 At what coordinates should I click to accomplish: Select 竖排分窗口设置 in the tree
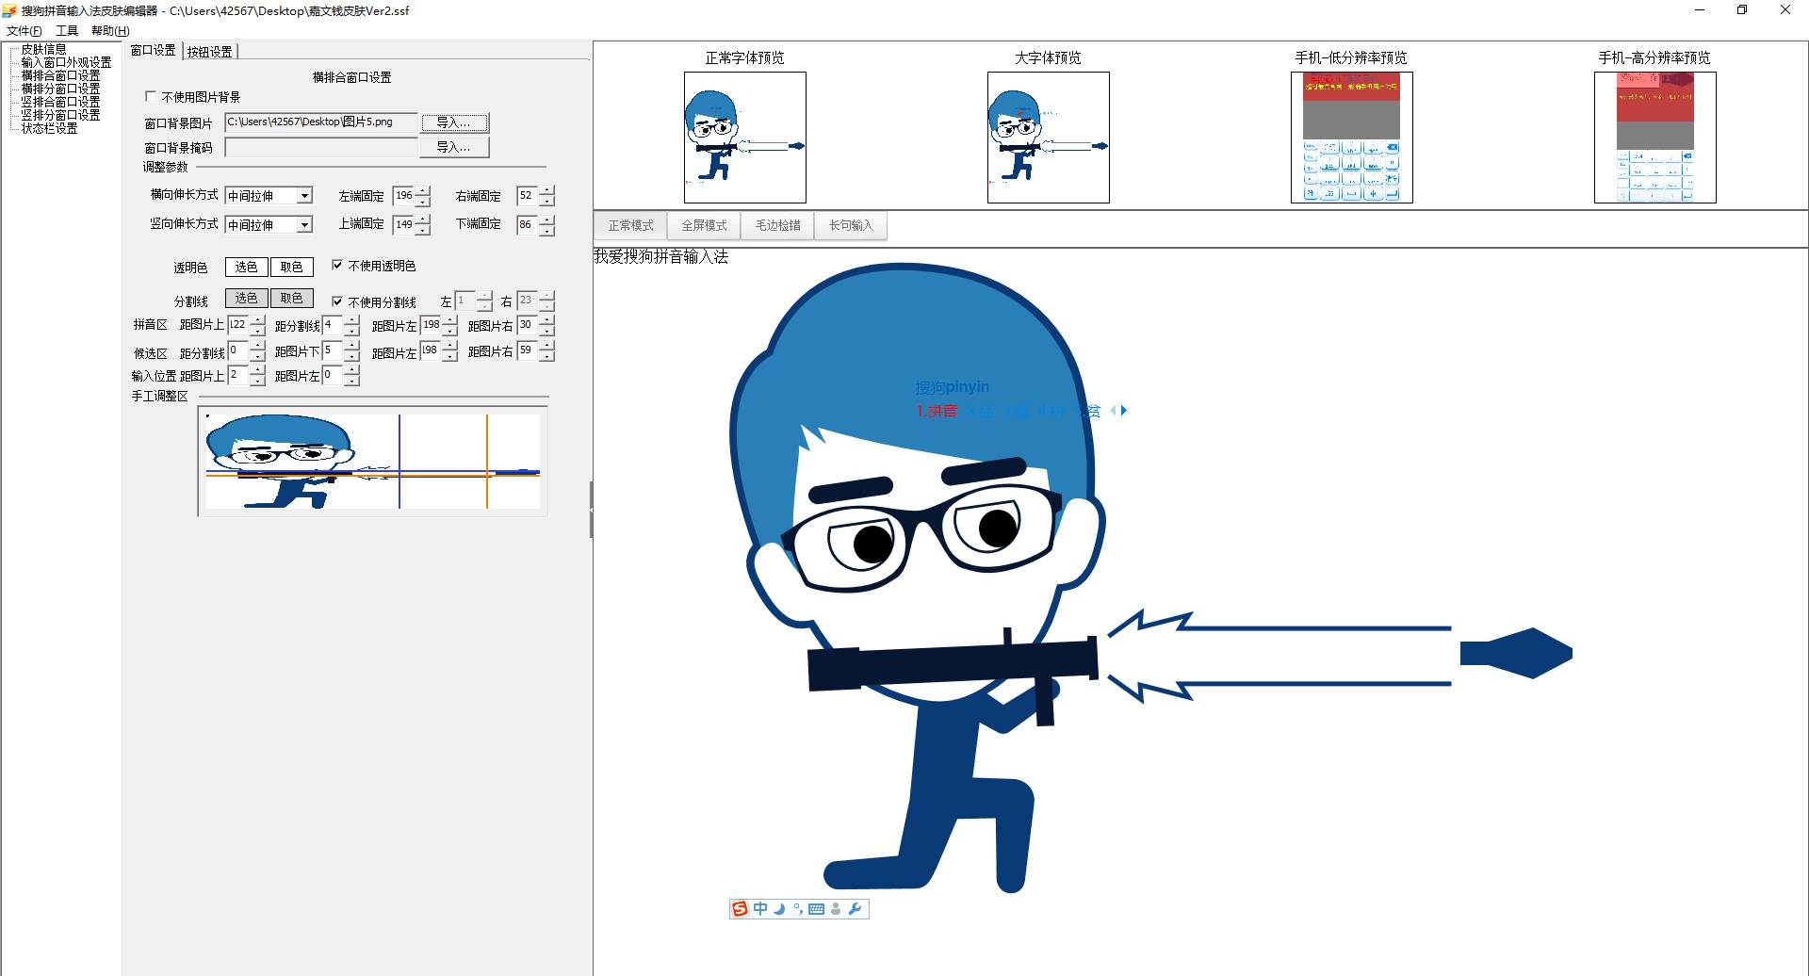pyautogui.click(x=60, y=115)
